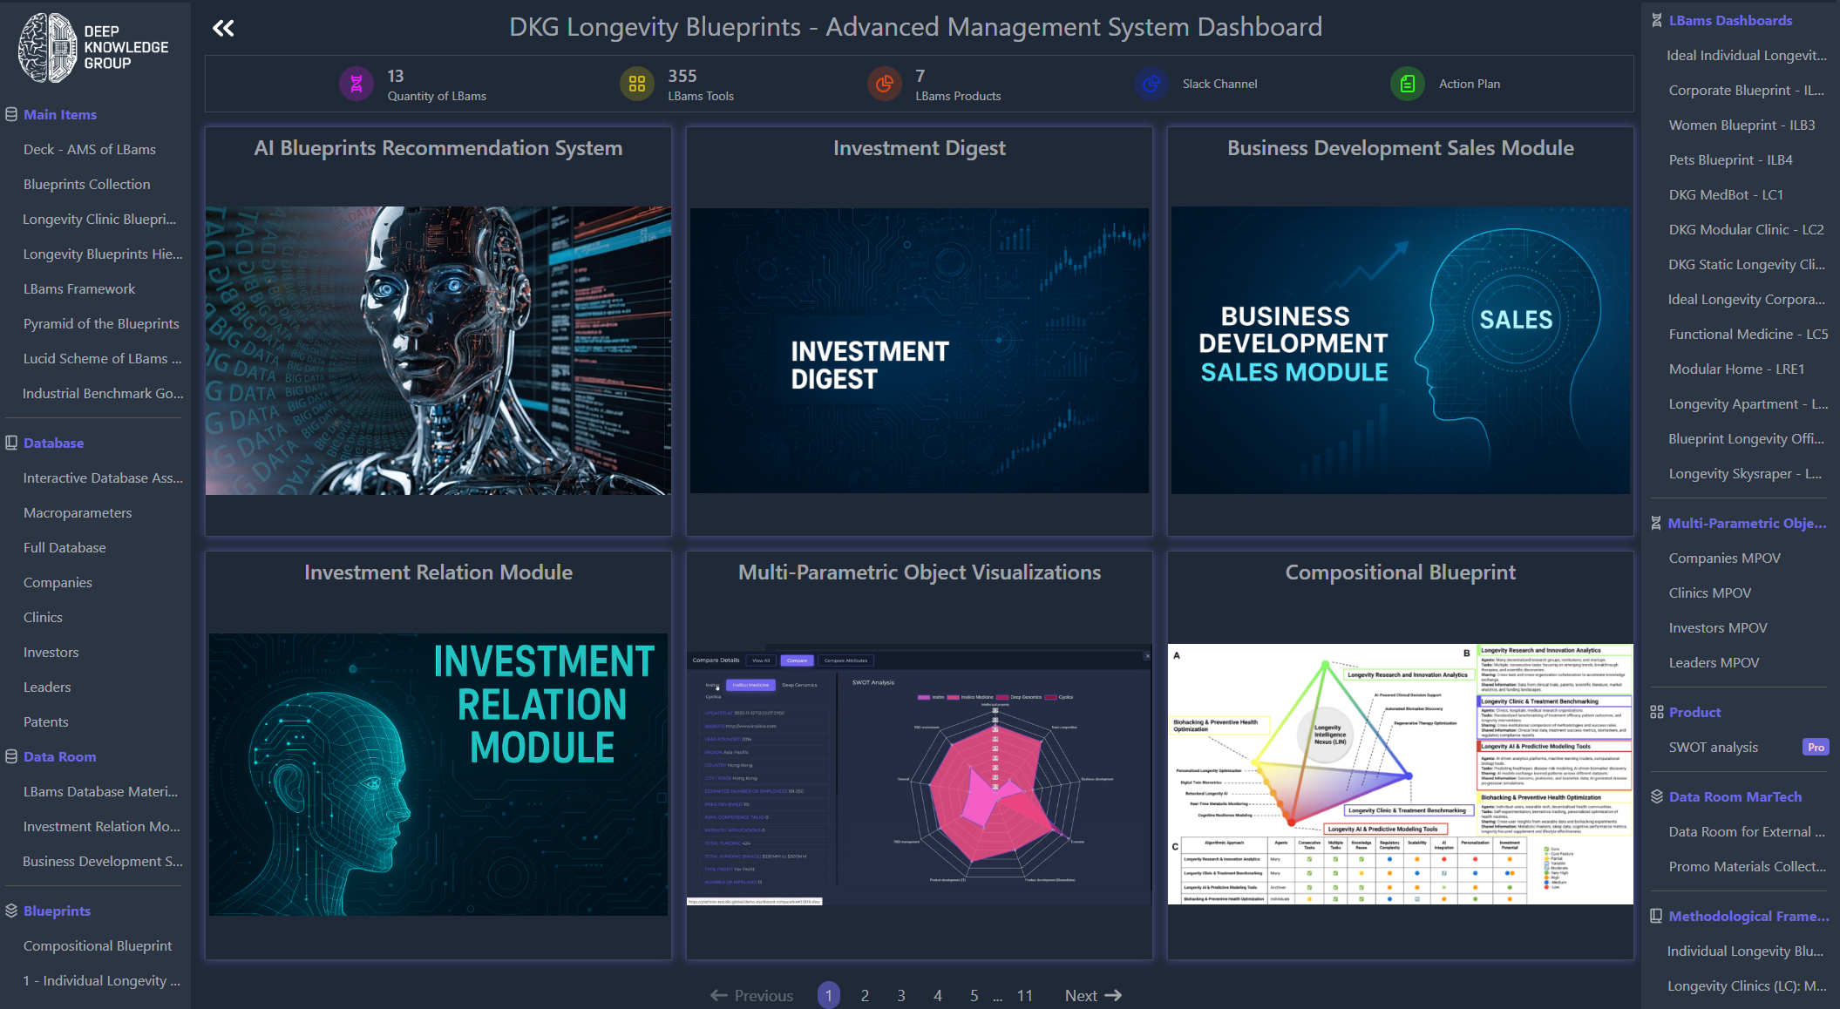1840x1009 pixels.
Task: Expand the Main Items sidebar section
Action: tap(59, 114)
